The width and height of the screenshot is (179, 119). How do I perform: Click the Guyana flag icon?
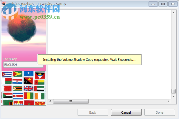pyautogui.click(x=18, y=74)
